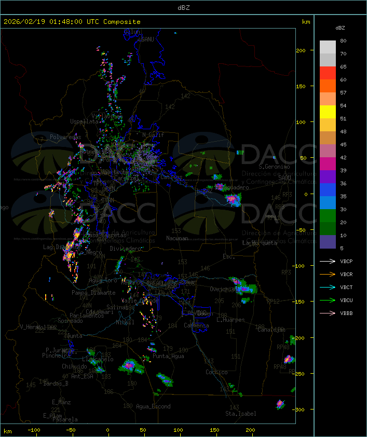Screen dimensions: 367x437
Task: Pick the light blue 30-35 dBZ swatch
Action: (x=328, y=202)
